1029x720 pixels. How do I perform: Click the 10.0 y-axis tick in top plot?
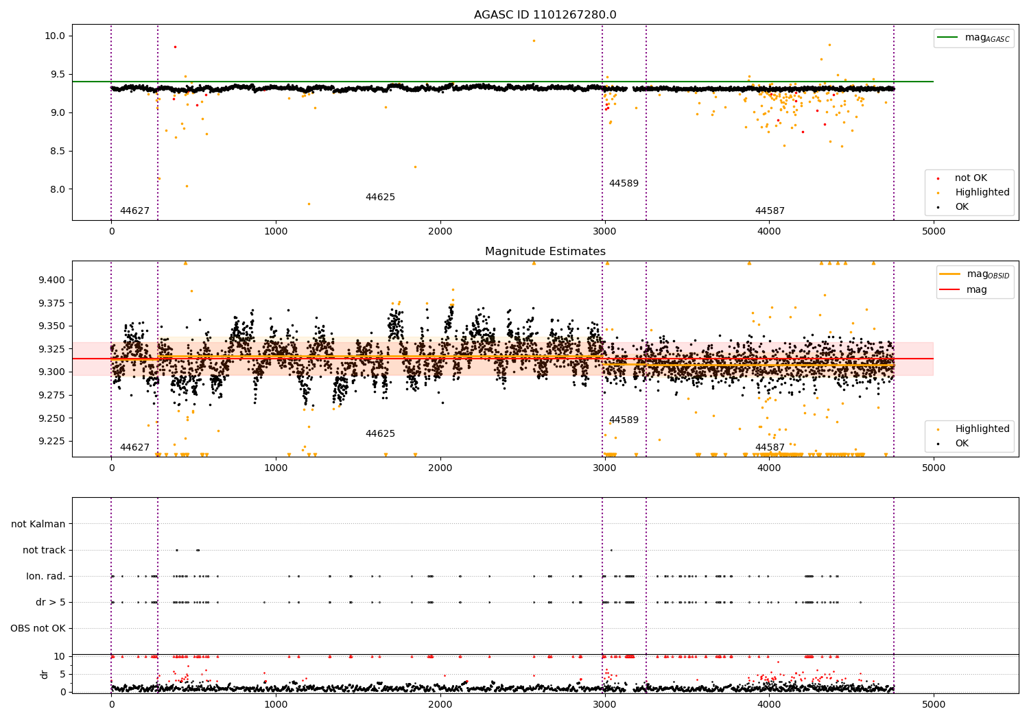(56, 36)
